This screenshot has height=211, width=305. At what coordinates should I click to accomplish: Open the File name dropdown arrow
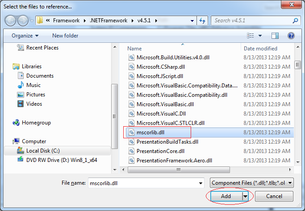[x=201, y=183]
